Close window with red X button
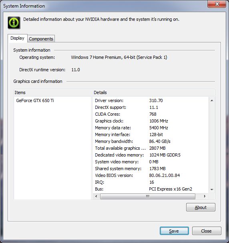This screenshot has height=243, width=229. (217, 4)
